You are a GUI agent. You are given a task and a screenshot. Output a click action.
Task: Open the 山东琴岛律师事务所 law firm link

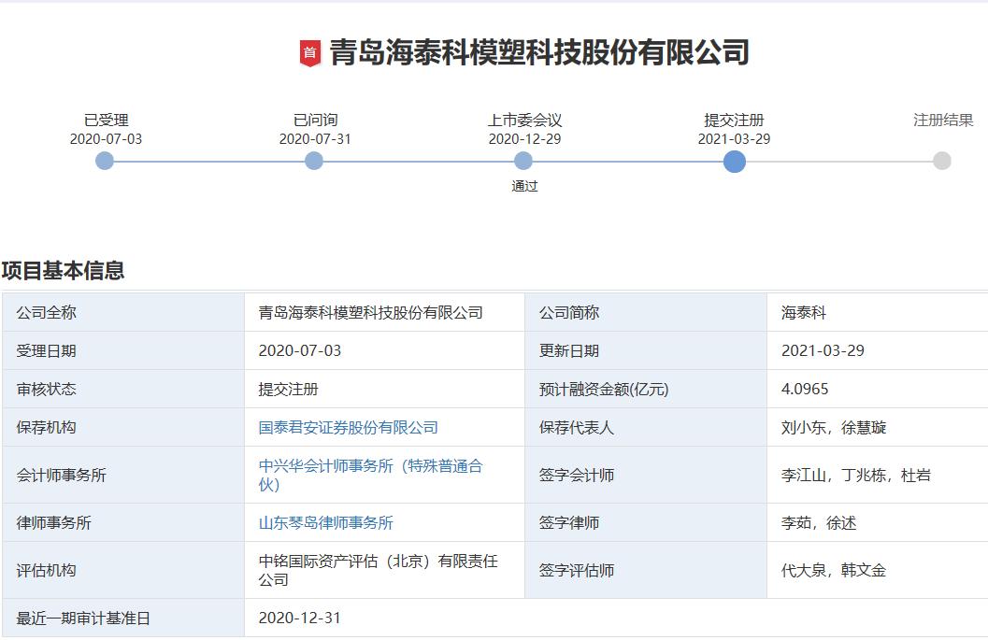pos(327,522)
